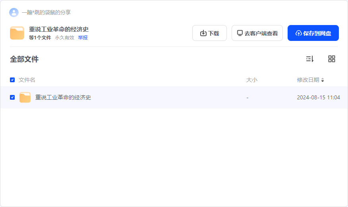Click the 下载 download button
348x207 pixels.
209,33
